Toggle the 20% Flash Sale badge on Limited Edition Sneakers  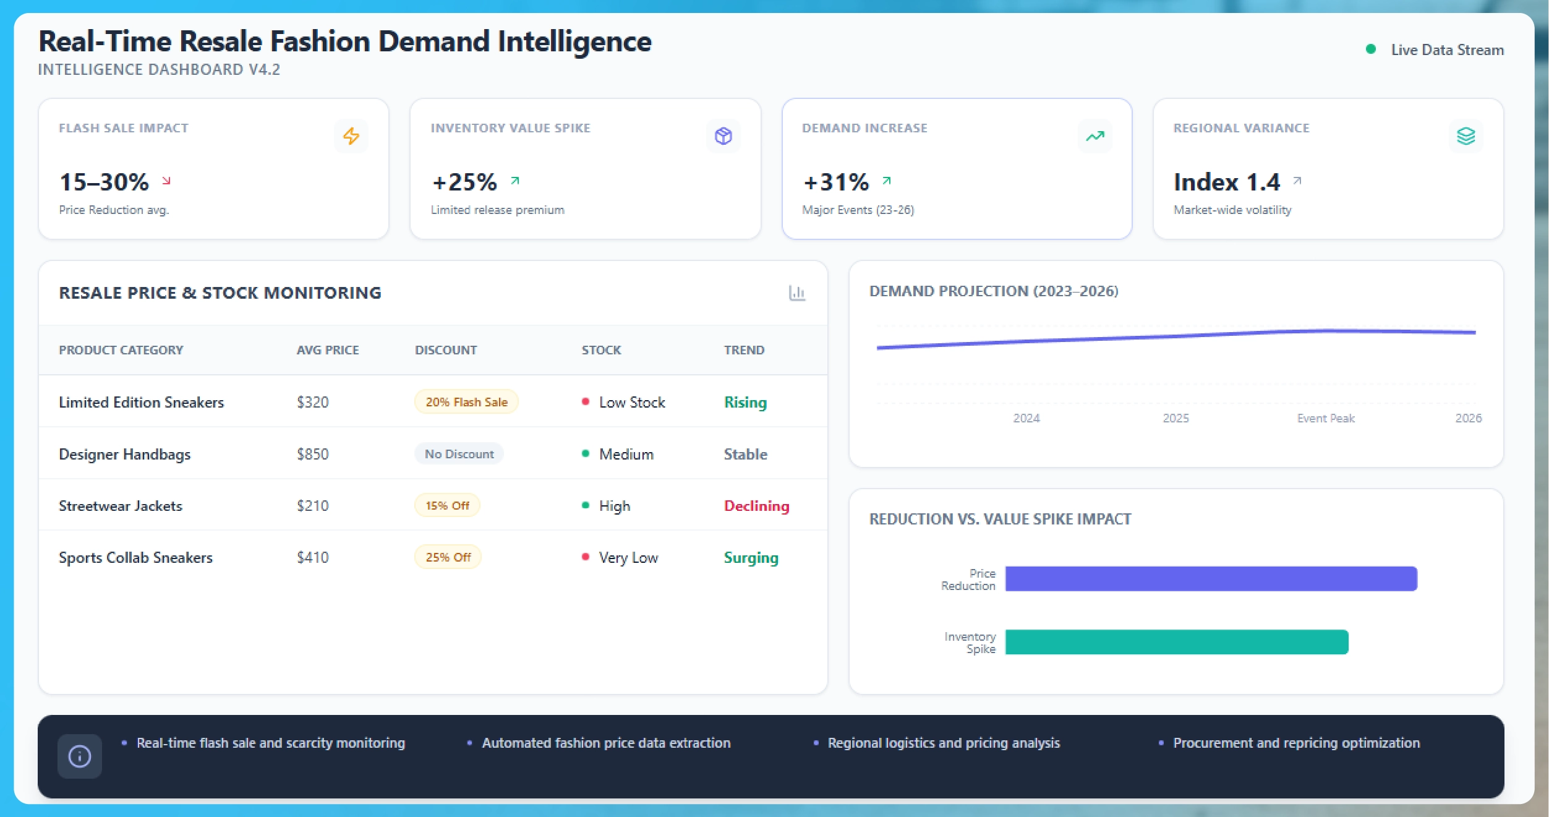point(466,401)
